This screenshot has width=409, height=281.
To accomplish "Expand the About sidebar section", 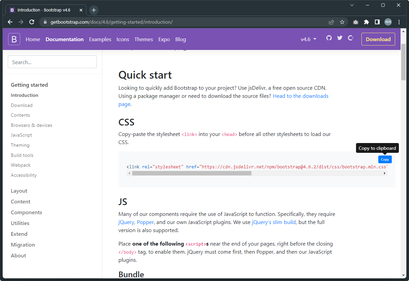I will pos(18,255).
